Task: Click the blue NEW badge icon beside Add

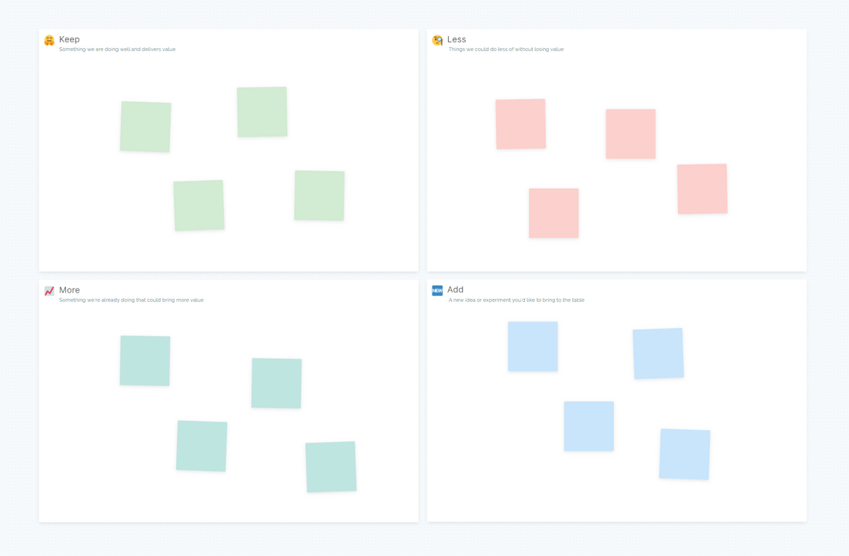Action: (x=437, y=290)
